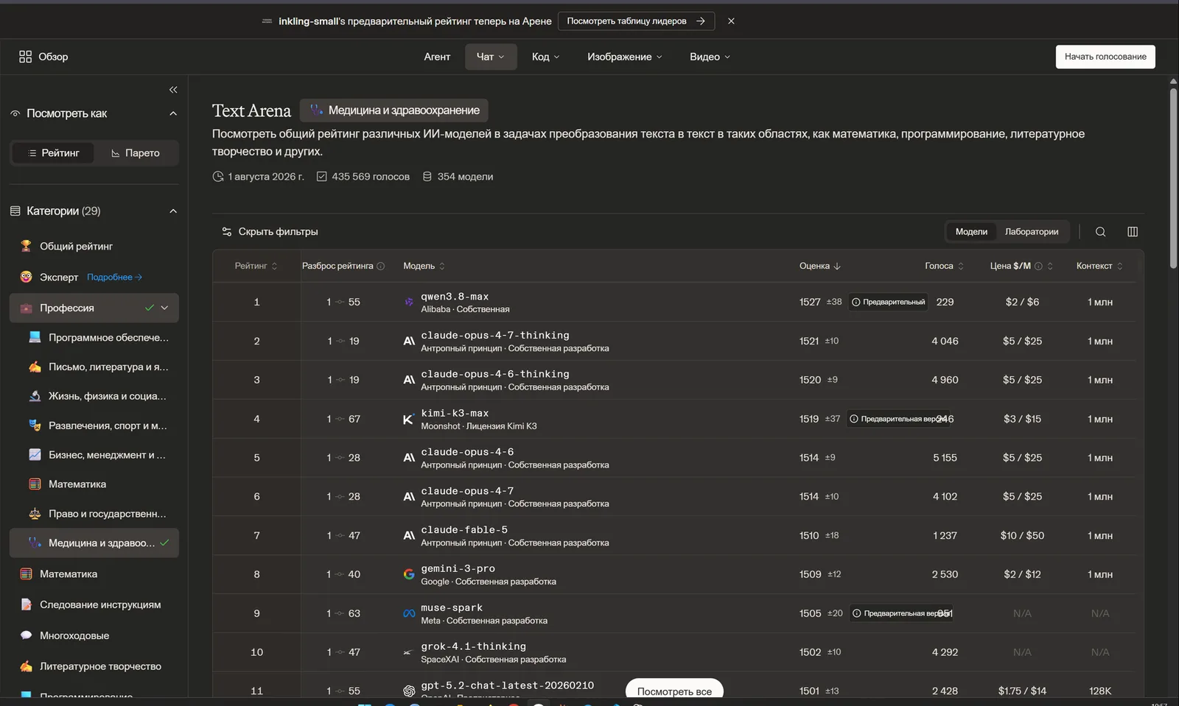Click the Anthropic logo beside claude-fable-5
1179x706 pixels.
pos(409,535)
